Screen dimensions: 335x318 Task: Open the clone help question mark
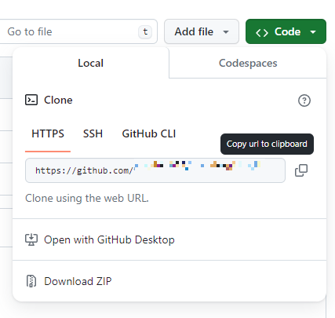pos(304,101)
